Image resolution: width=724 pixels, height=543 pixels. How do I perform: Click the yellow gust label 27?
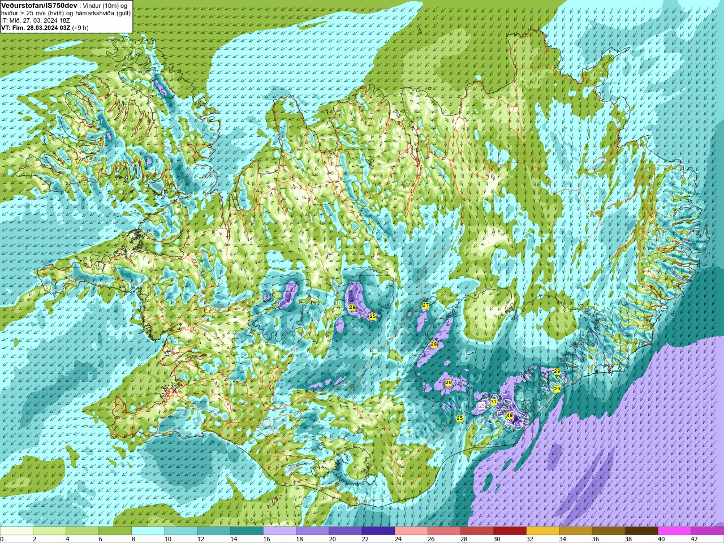pyautogui.click(x=426, y=305)
